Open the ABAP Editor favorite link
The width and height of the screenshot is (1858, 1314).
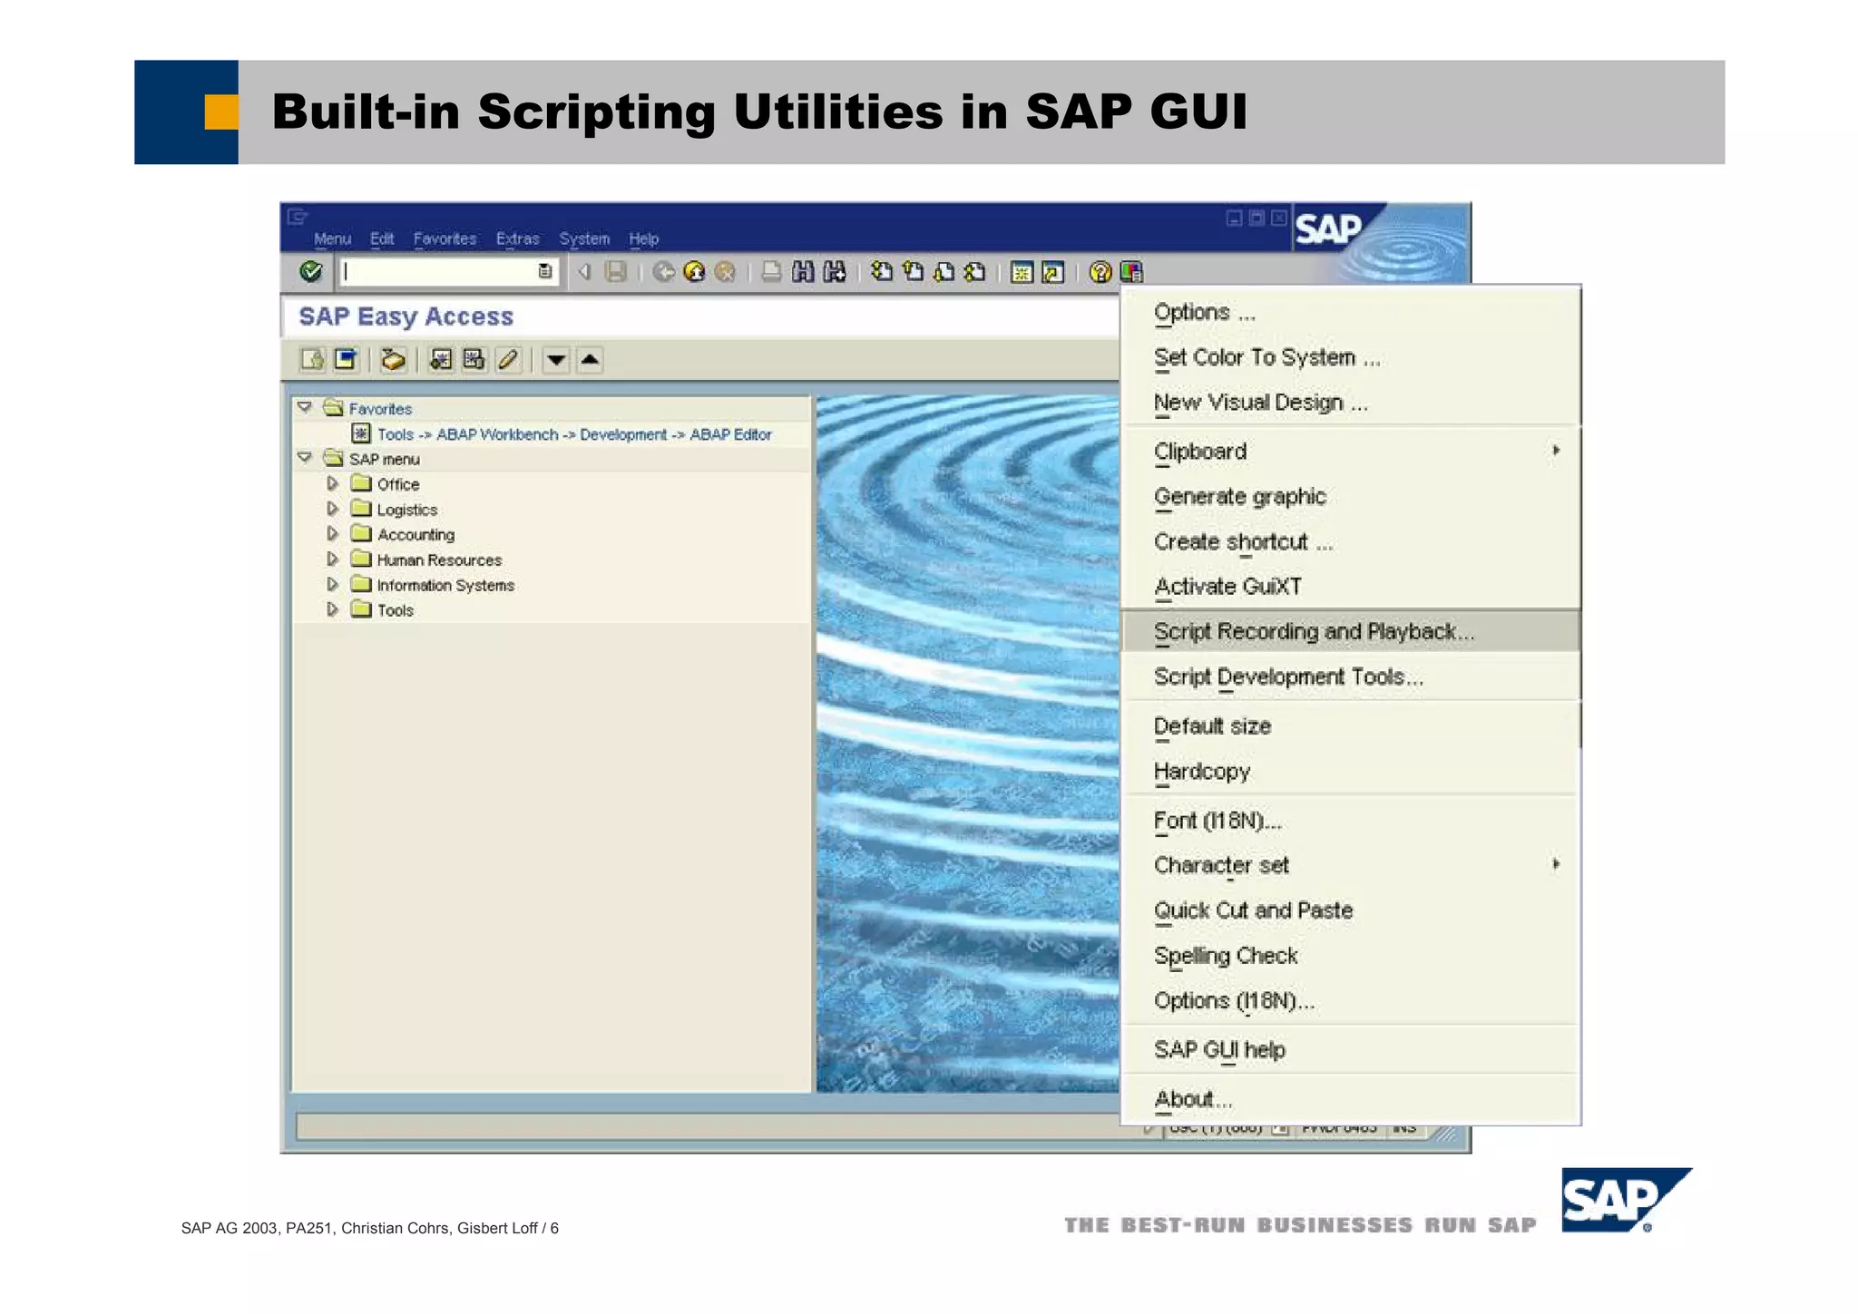pyautogui.click(x=574, y=434)
